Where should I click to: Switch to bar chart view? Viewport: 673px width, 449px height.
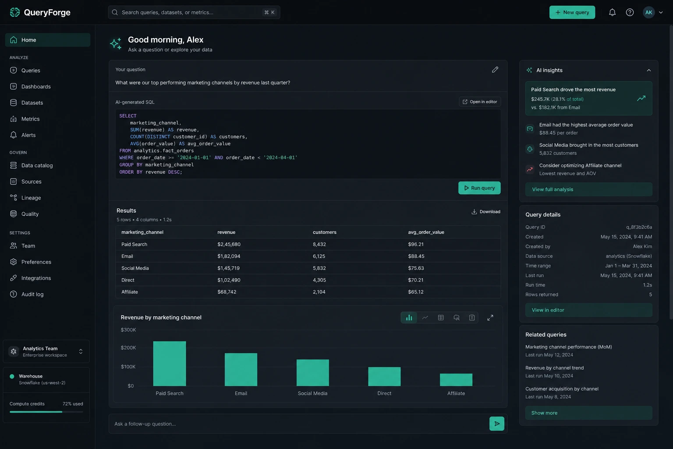pyautogui.click(x=409, y=317)
